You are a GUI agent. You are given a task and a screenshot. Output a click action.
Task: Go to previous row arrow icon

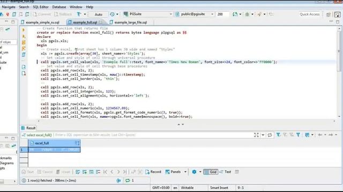click(x=112, y=172)
